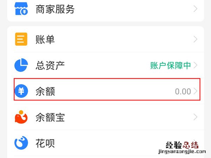Tap the blue pie chart 总资产 icon
Viewport: 211px width, 158px height.
coord(21,65)
